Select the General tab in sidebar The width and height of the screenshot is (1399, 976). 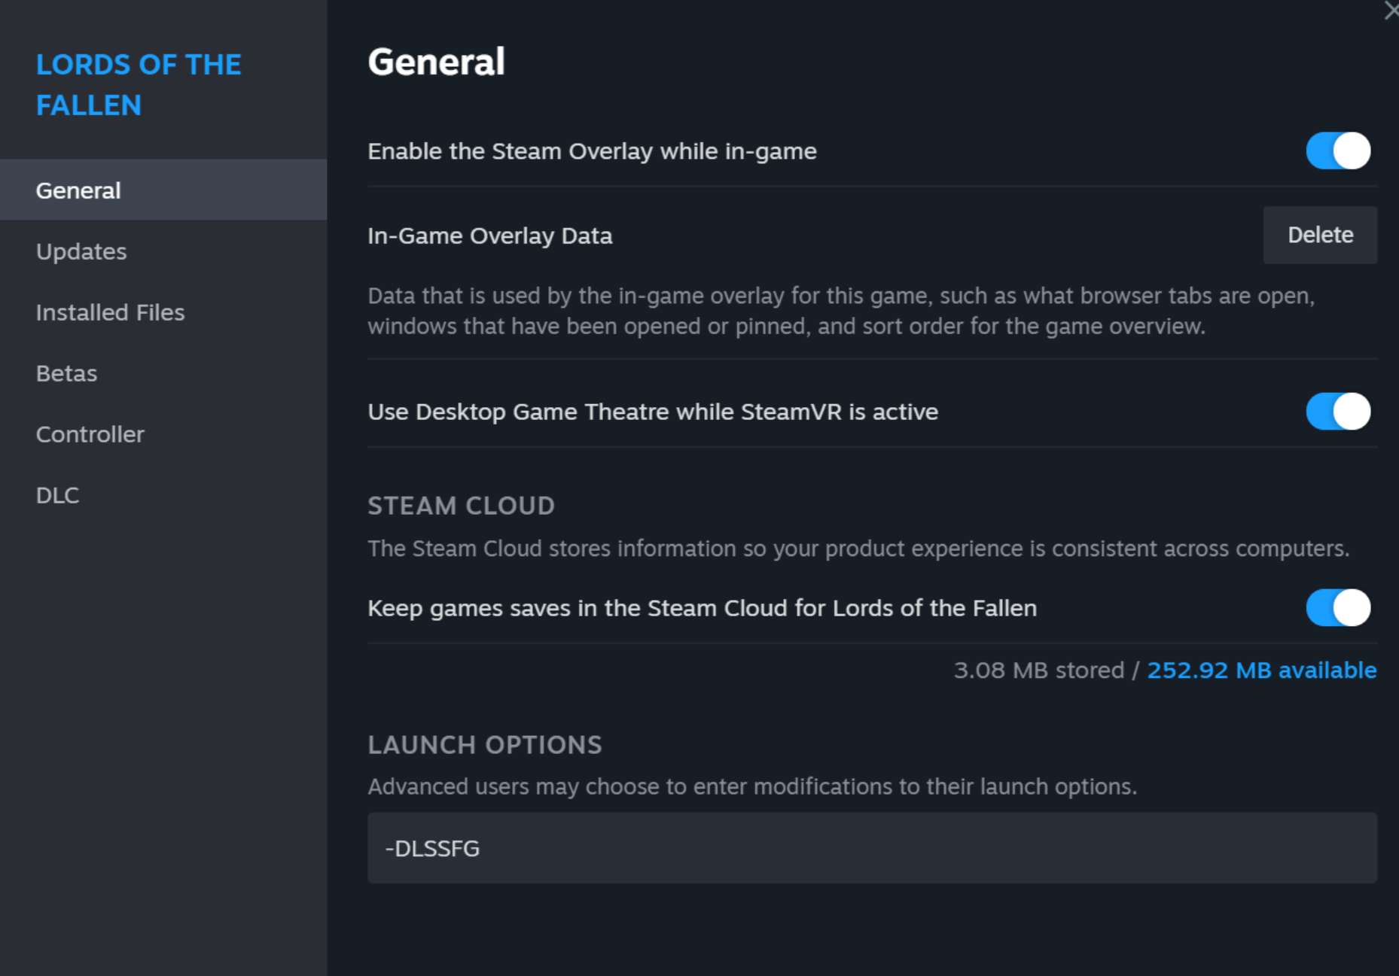(79, 190)
